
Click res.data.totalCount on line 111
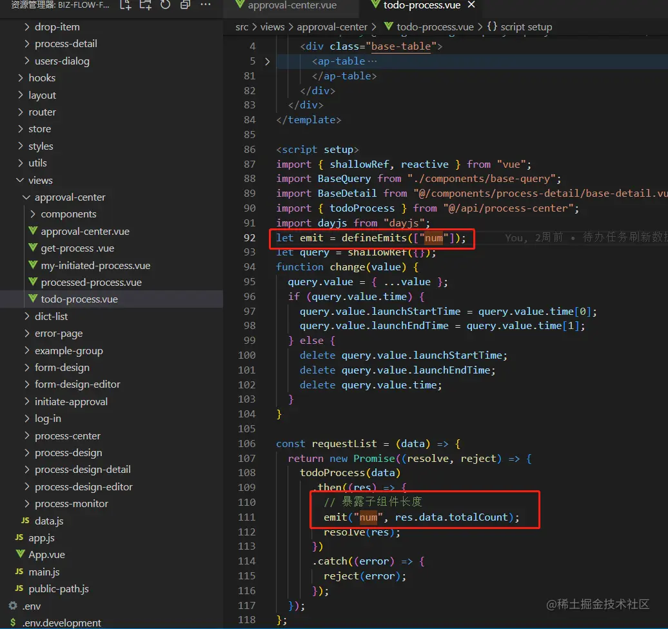click(x=451, y=517)
